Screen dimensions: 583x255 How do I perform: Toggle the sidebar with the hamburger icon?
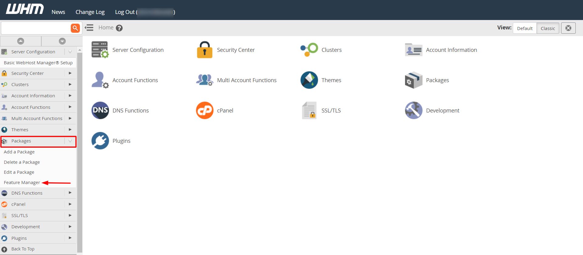(x=89, y=28)
